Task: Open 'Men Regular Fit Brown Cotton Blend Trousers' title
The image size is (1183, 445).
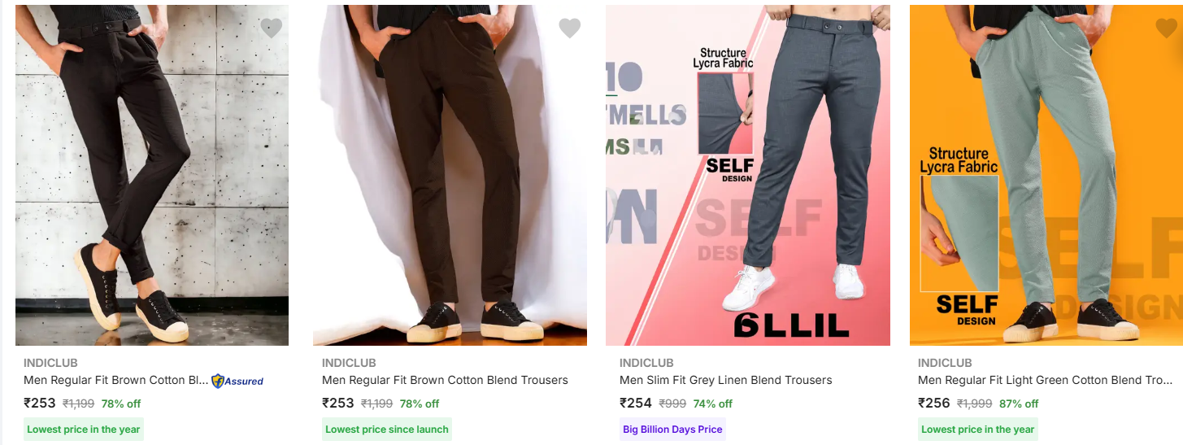Action: pyautogui.click(x=445, y=380)
